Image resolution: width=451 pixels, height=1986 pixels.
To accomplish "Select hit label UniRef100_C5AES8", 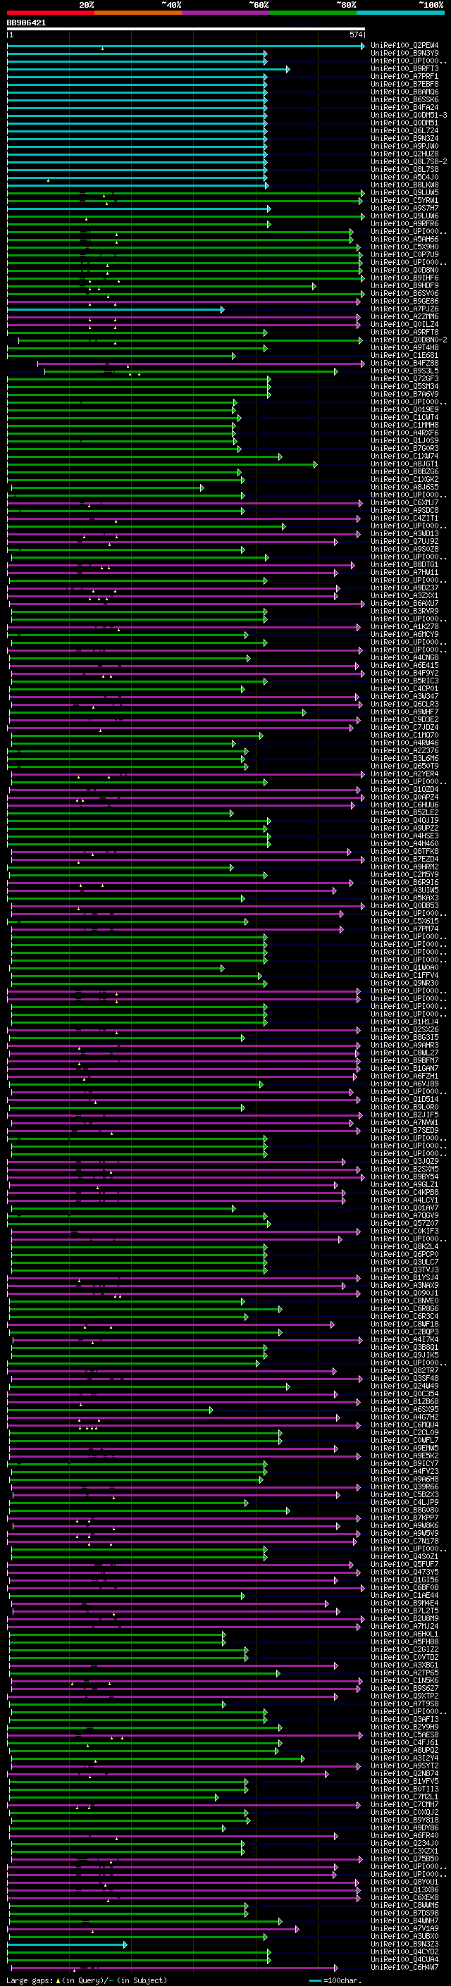I will tap(404, 1734).
